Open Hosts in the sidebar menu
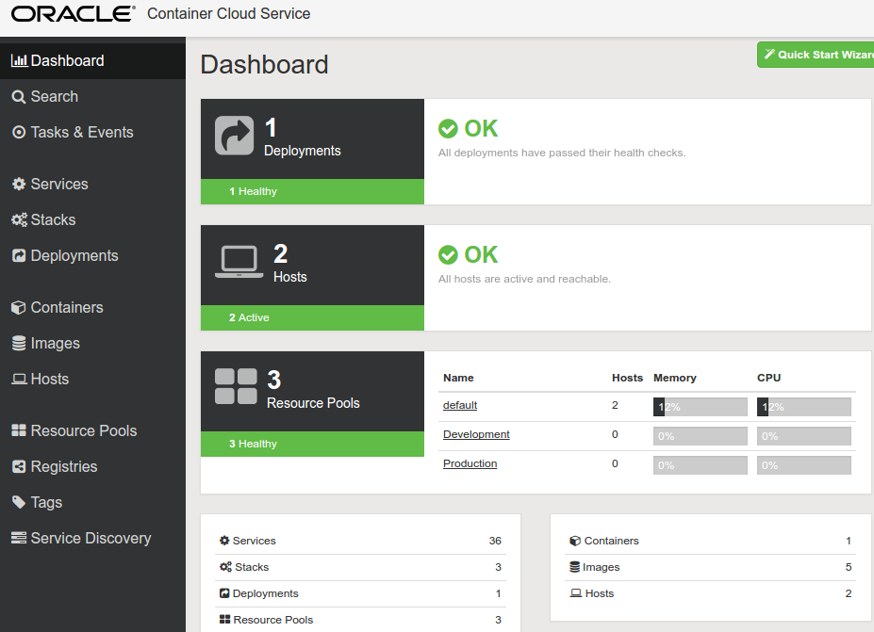This screenshot has height=632, width=874. coord(92,380)
